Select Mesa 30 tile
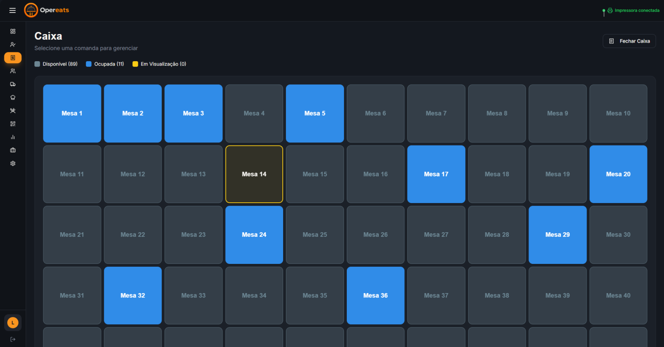 [619, 235]
